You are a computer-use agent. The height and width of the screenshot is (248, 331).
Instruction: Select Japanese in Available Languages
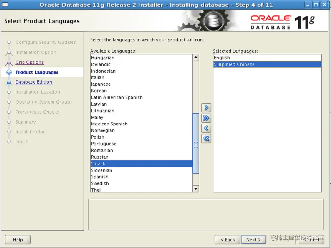[x=101, y=84]
